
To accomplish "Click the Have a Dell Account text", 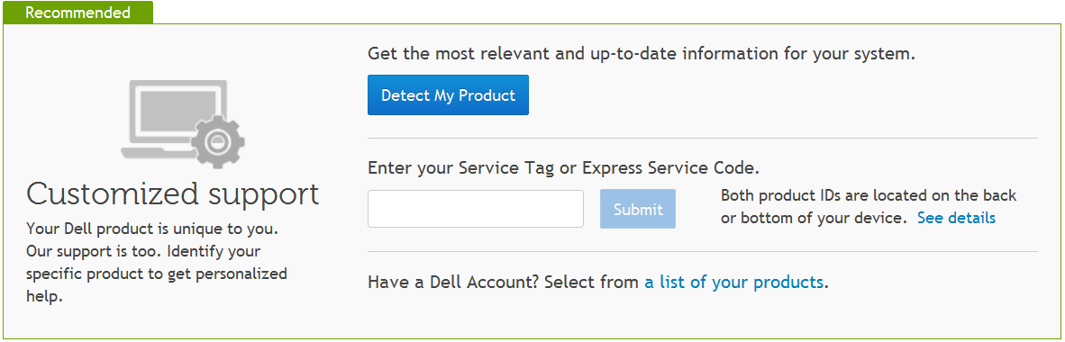I will pos(452,283).
